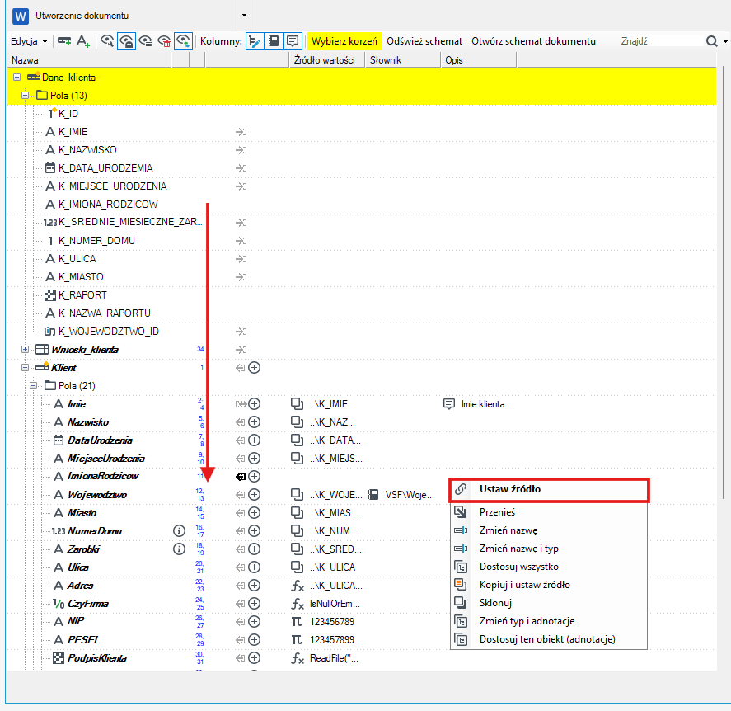
Task: Click the info icon in the Zarobki row
Action: click(x=179, y=549)
